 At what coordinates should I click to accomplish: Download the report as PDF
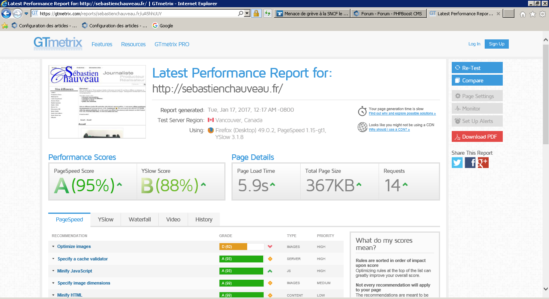click(x=477, y=137)
